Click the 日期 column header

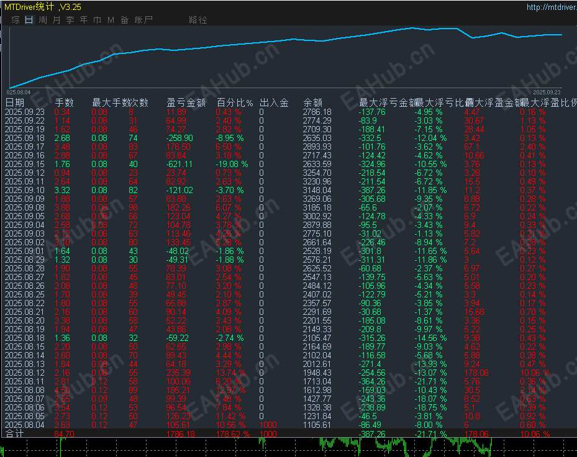[x=15, y=102]
